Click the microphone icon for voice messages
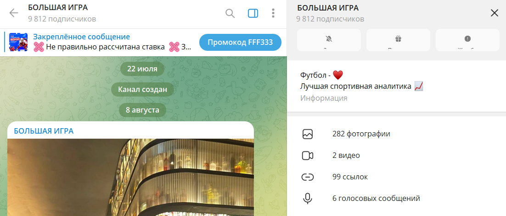Screen dimensions: 506x216 coord(308,199)
